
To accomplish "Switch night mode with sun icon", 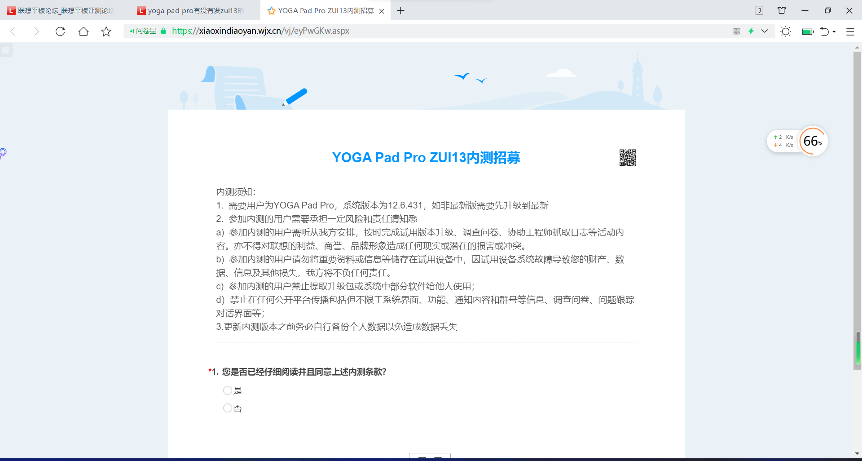I will coord(786,31).
